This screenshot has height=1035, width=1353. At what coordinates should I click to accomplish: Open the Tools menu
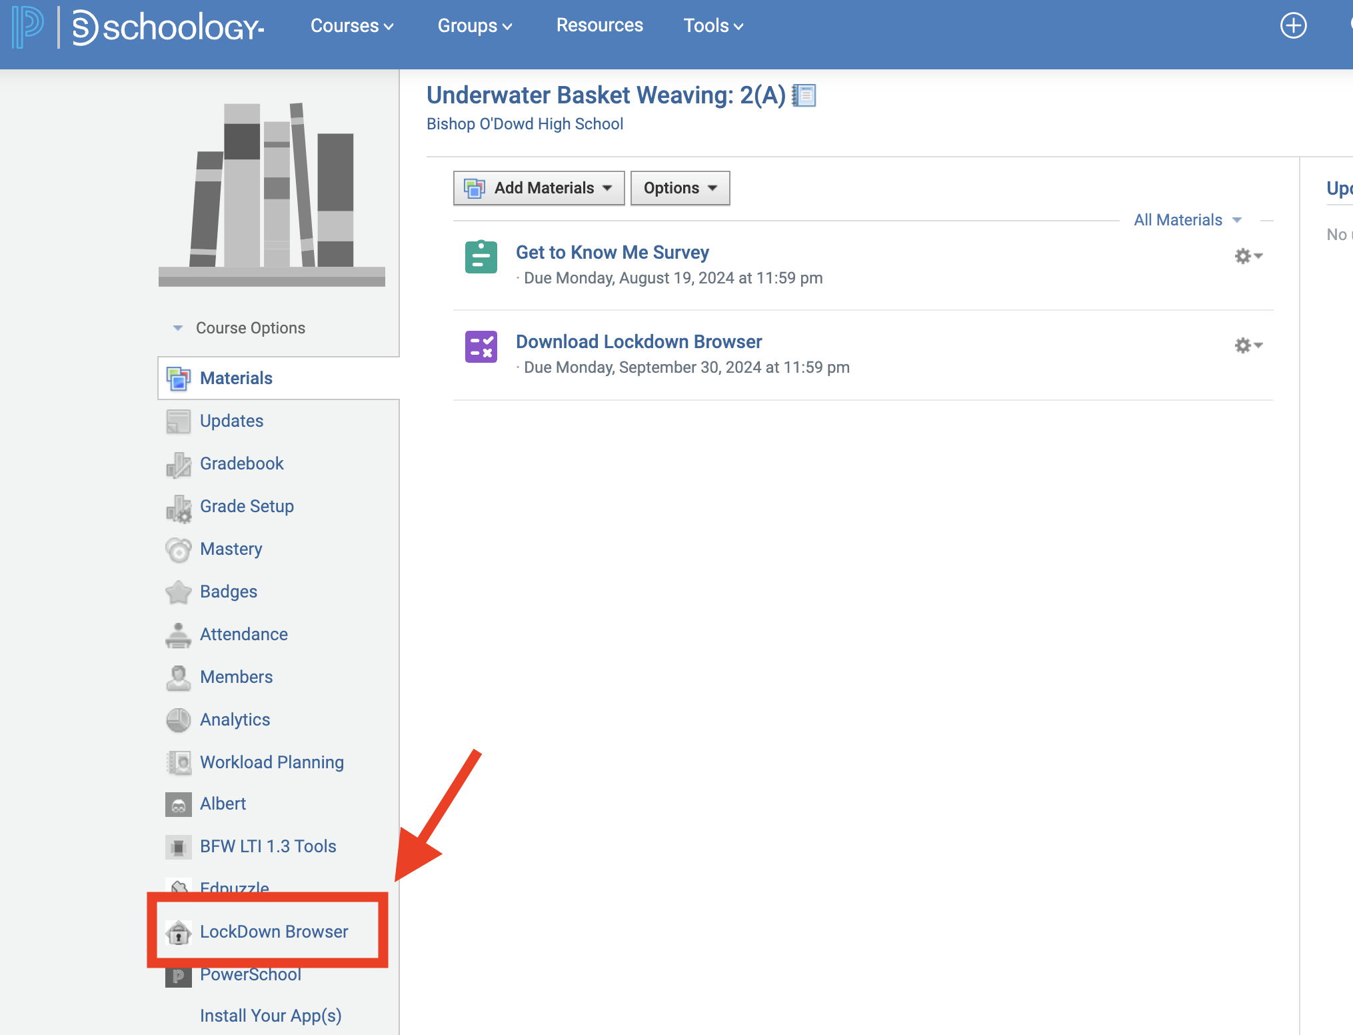(712, 26)
